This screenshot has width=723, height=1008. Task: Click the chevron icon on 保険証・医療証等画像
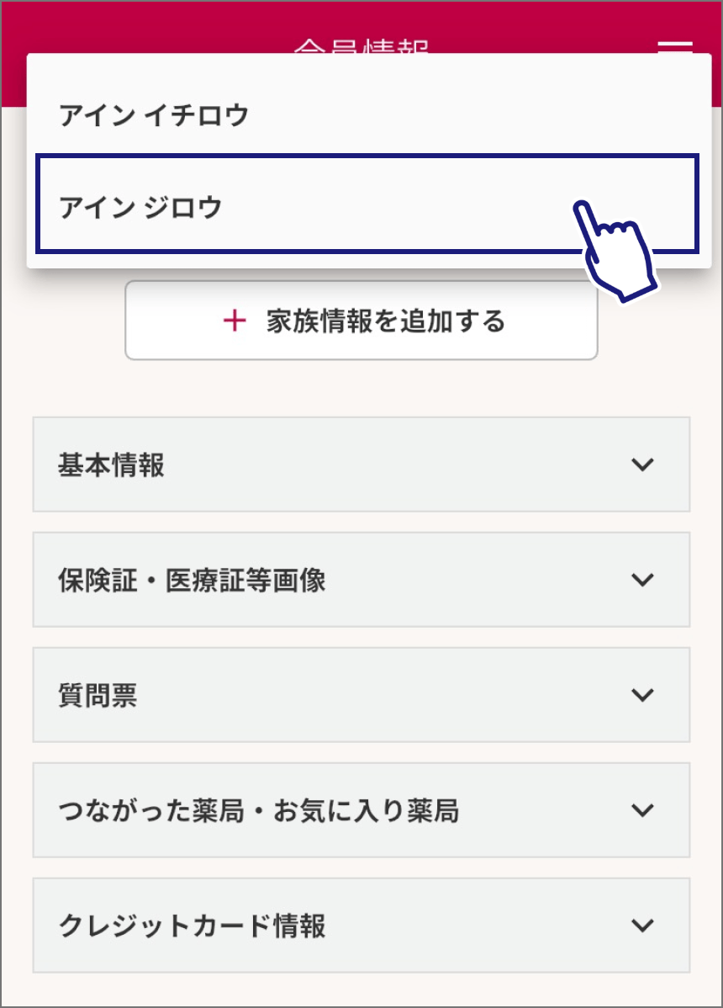(642, 580)
